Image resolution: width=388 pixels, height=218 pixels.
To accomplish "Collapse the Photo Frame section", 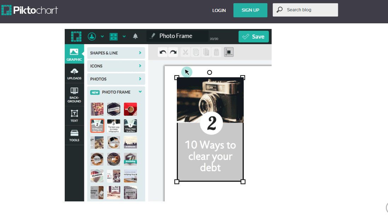I will click(x=116, y=92).
